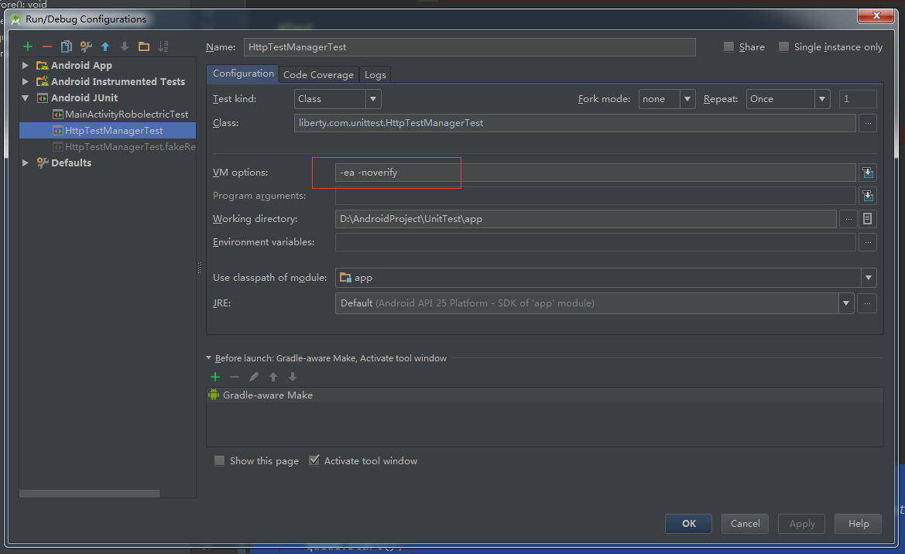This screenshot has height=554, width=905.
Task: Click into the Class name field
Action: [x=575, y=123]
